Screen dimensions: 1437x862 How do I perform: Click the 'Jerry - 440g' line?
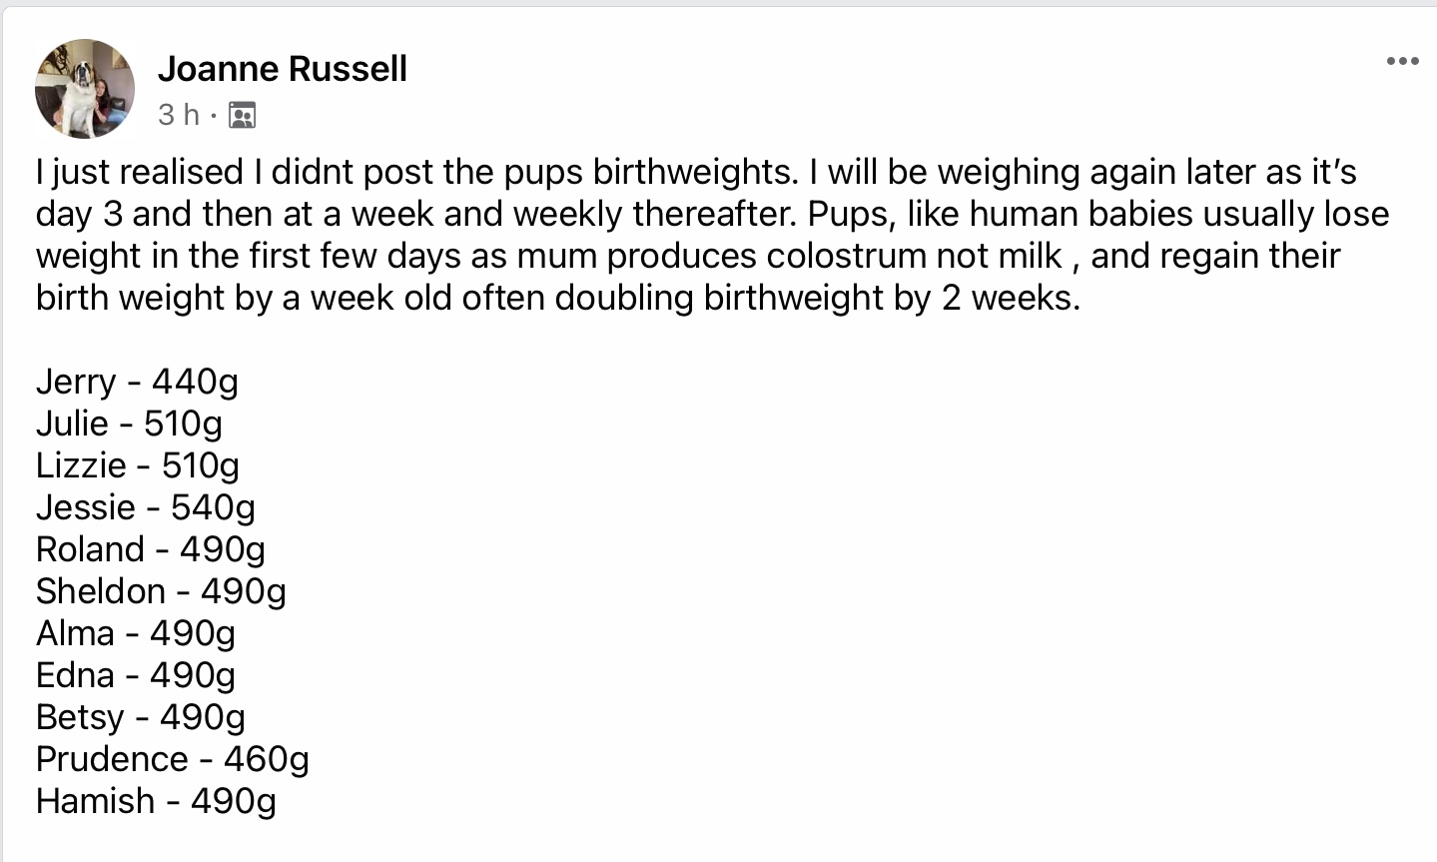[137, 382]
